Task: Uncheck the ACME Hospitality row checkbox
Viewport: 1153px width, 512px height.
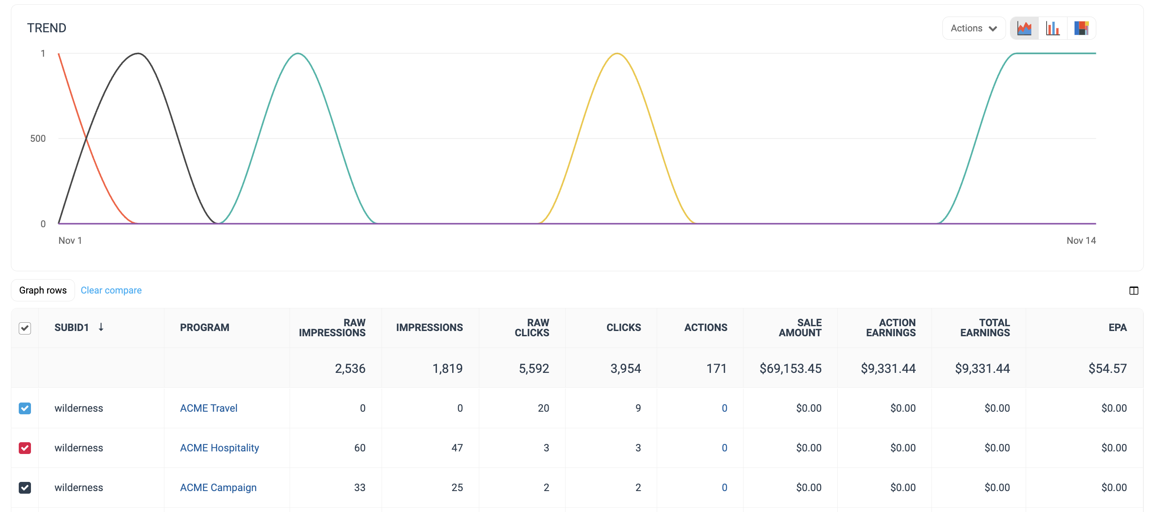Action: pos(25,447)
